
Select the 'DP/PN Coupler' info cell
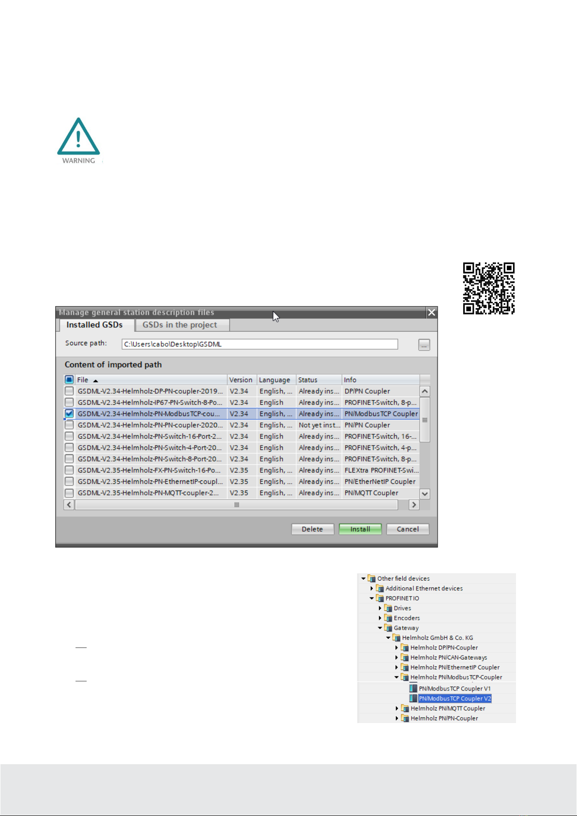381,391
